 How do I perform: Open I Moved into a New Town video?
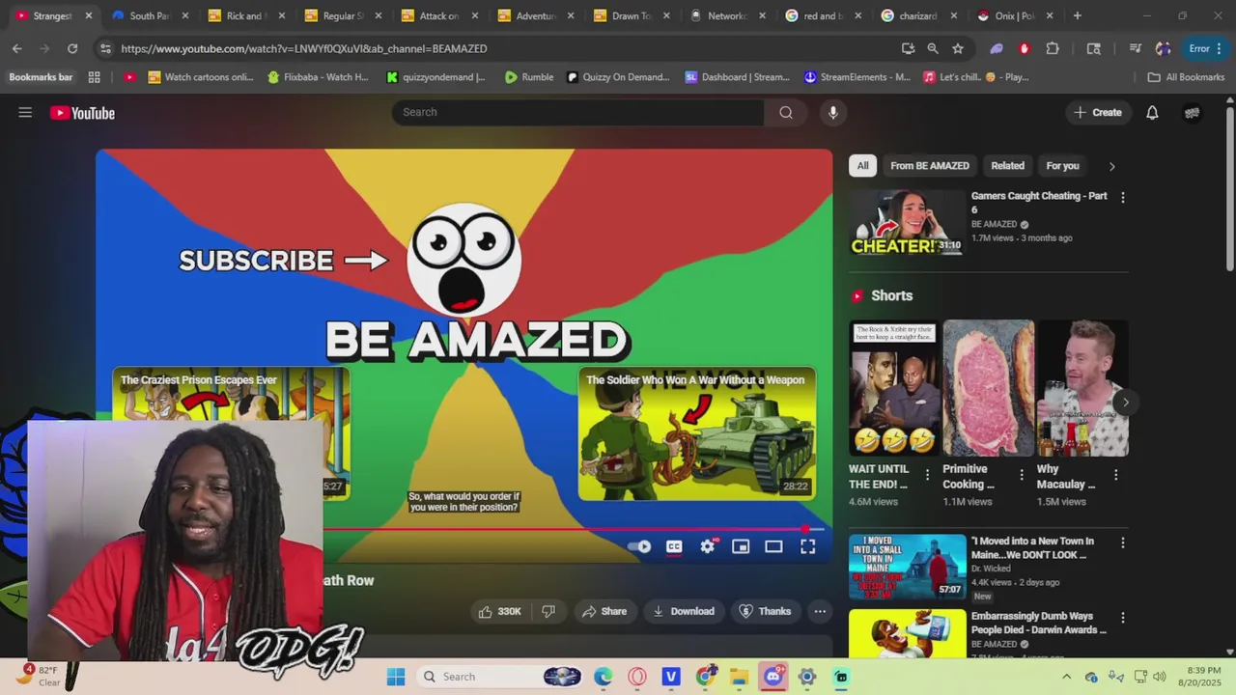point(907,567)
